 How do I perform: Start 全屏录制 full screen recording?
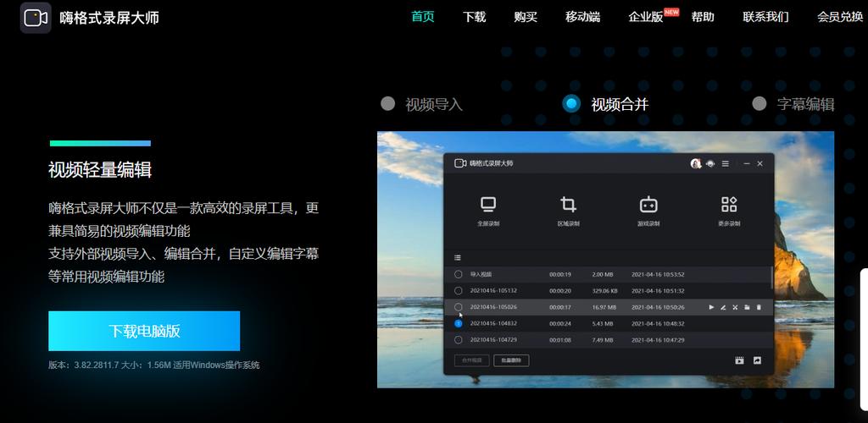487,211
